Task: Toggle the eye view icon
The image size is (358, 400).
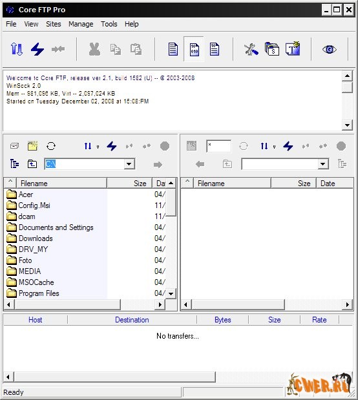Action: pyautogui.click(x=329, y=49)
